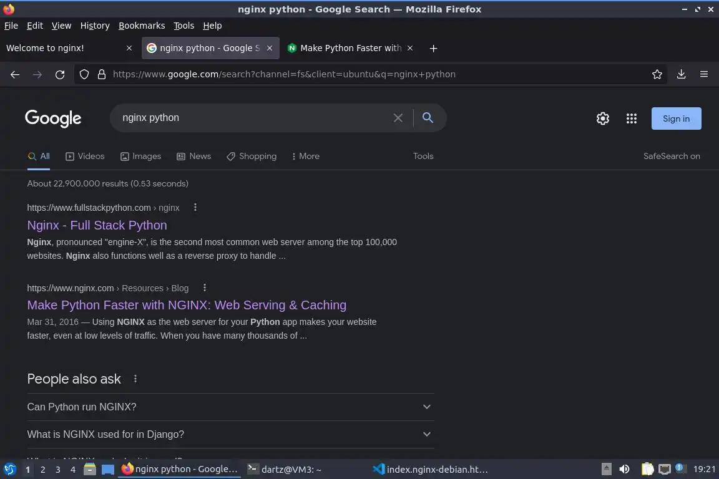Expand 'What is NGINX used for in Django?'
The image size is (719, 479).
pyautogui.click(x=231, y=434)
